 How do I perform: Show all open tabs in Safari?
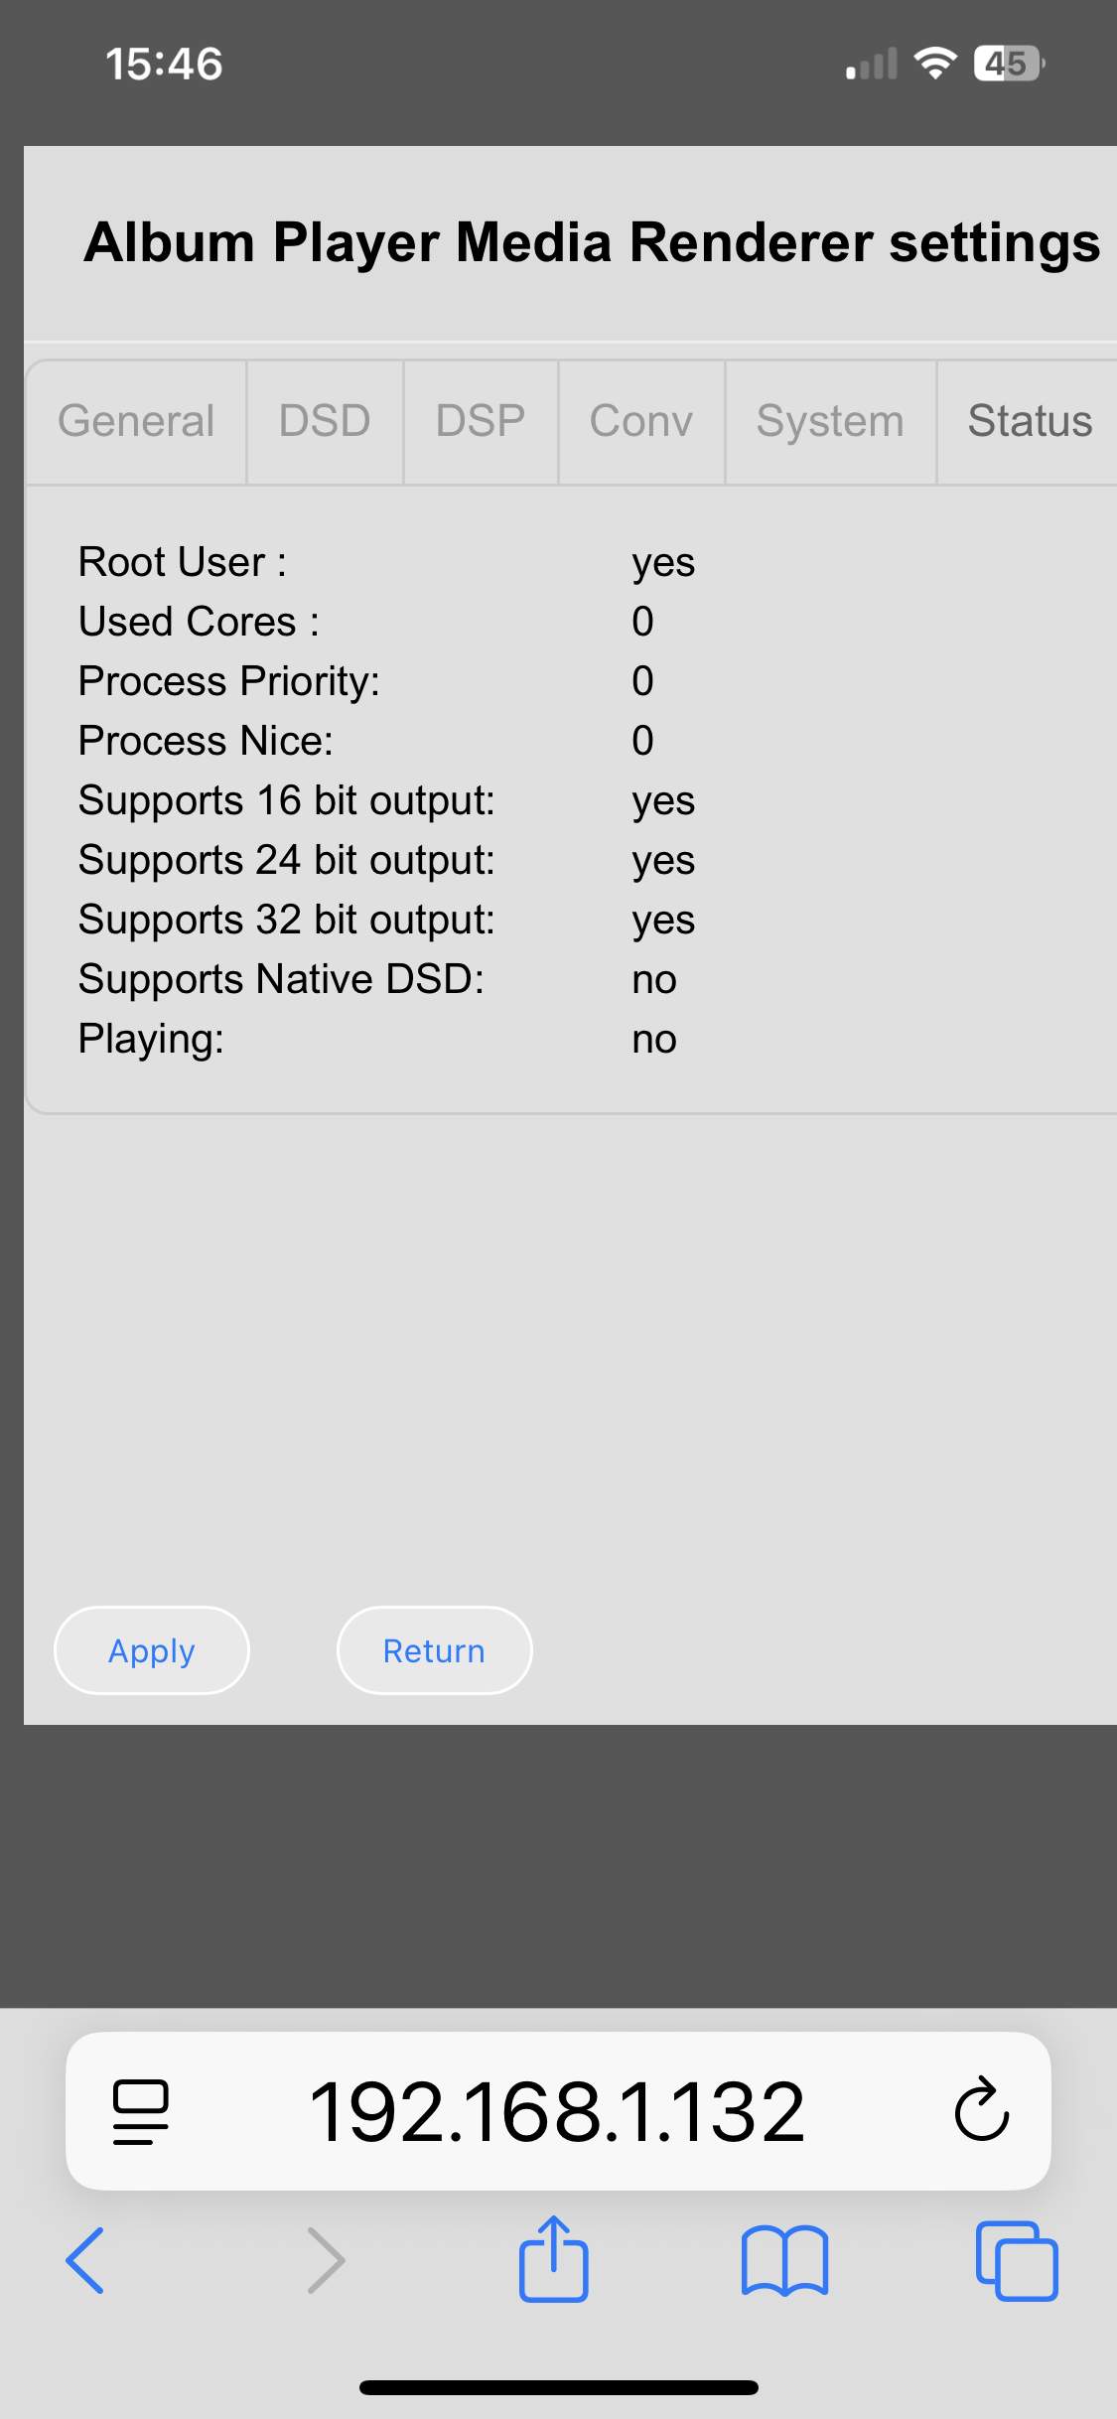[1016, 2260]
